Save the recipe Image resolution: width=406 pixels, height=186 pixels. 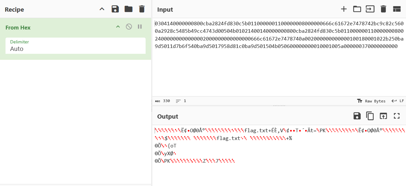click(x=115, y=9)
